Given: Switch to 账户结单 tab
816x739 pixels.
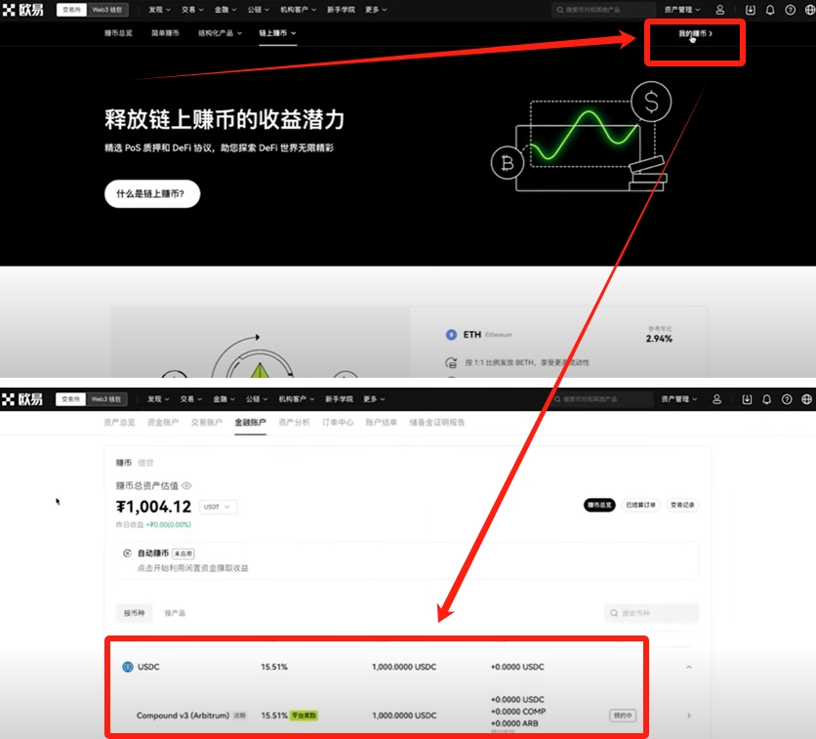Looking at the screenshot, I should click(382, 422).
